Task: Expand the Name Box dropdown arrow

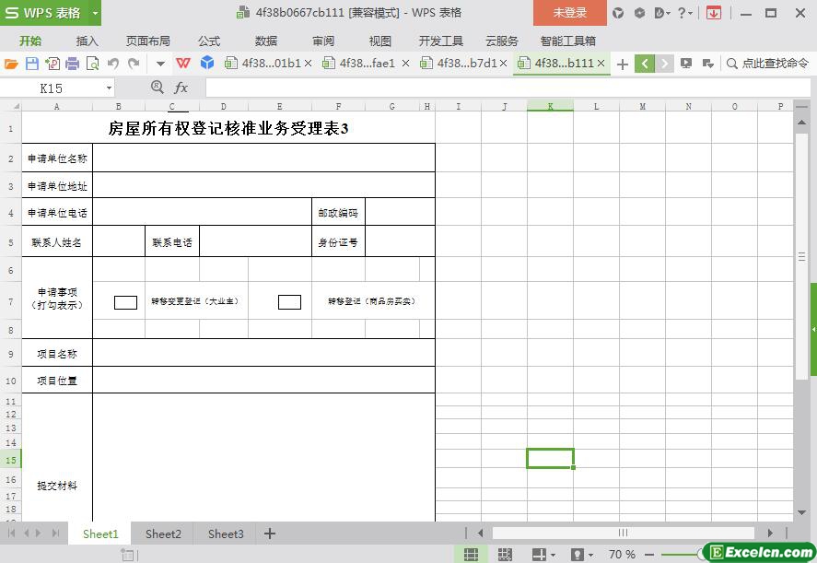Action: (x=109, y=88)
